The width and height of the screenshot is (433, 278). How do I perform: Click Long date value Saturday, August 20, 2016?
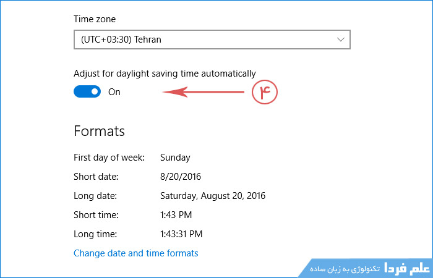212,196
